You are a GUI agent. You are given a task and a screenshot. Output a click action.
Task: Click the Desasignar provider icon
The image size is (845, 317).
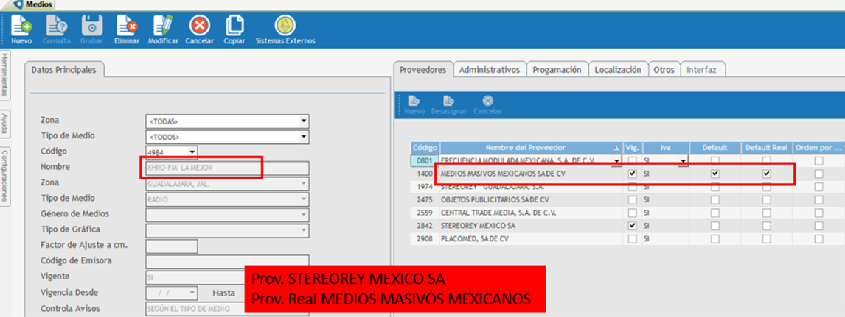point(448,101)
